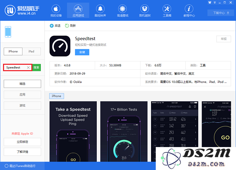This screenshot has width=236, height=170.
Task: Install Speedtest with the 安装 button
Action: pyautogui.click(x=82, y=52)
